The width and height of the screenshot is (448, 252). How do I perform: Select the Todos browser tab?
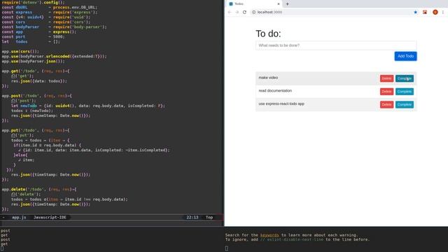(x=254, y=4)
